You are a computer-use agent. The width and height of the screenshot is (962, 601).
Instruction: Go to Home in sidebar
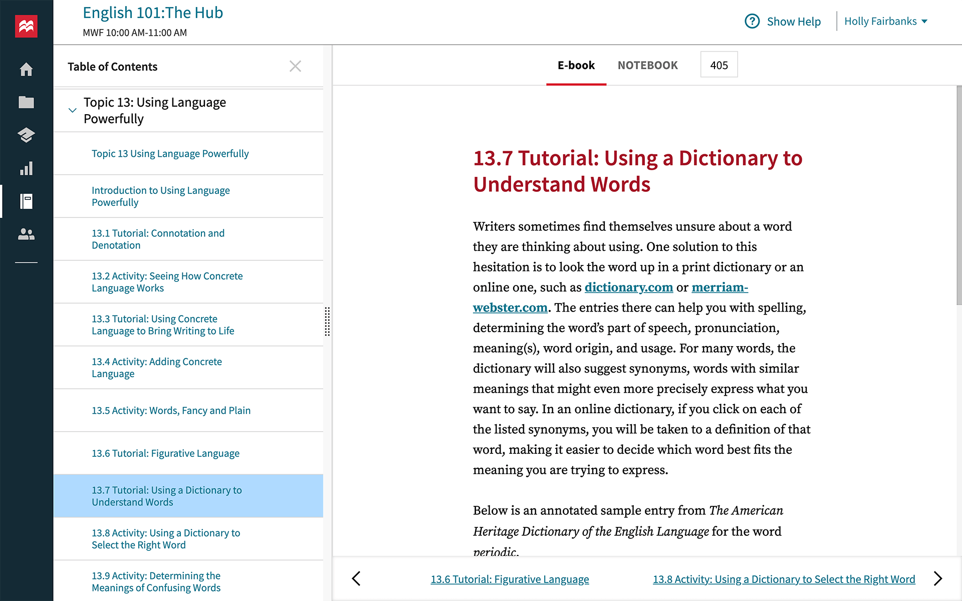pyautogui.click(x=26, y=69)
